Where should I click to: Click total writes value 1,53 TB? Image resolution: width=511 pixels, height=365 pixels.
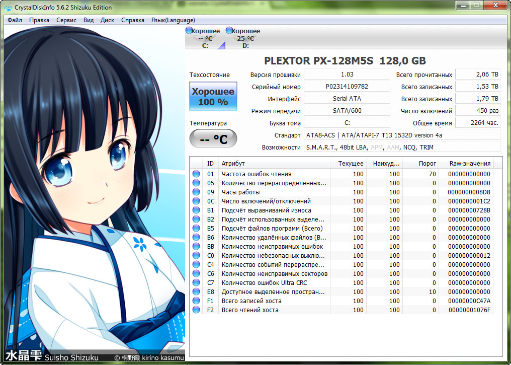pyautogui.click(x=478, y=87)
